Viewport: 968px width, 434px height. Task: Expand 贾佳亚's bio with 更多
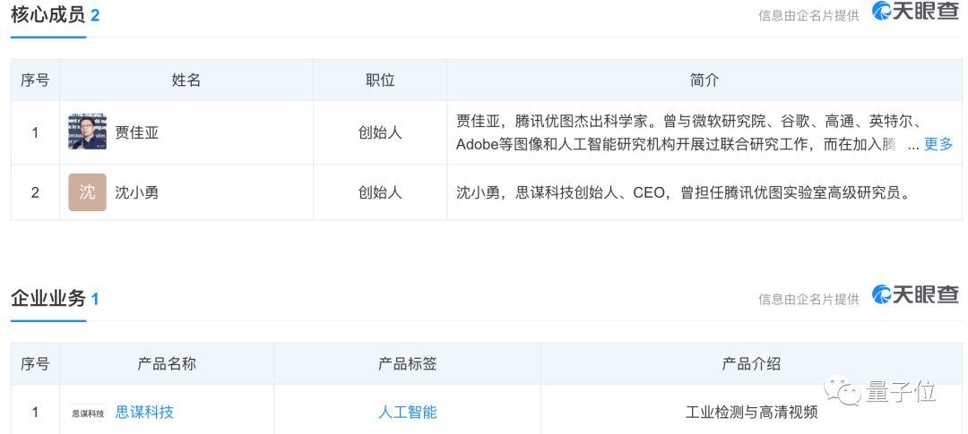(938, 144)
